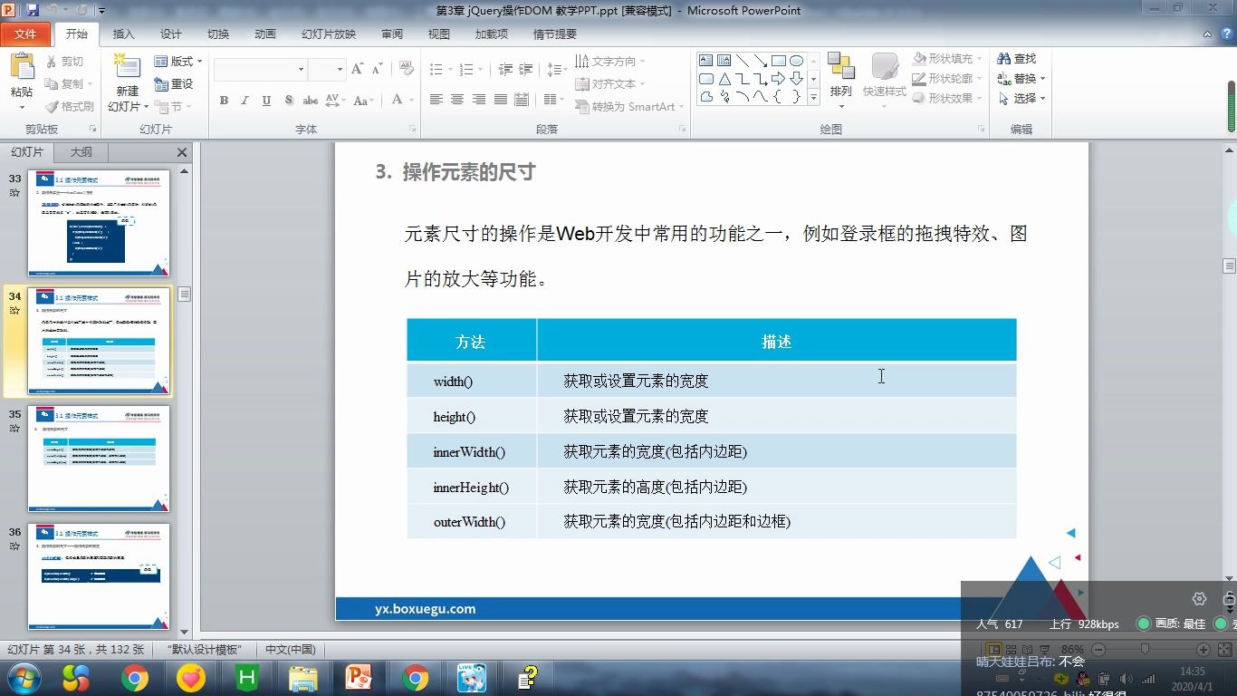Click the theme name 默认设计模板 in status bar
The height and width of the screenshot is (696, 1237).
pyautogui.click(x=205, y=650)
